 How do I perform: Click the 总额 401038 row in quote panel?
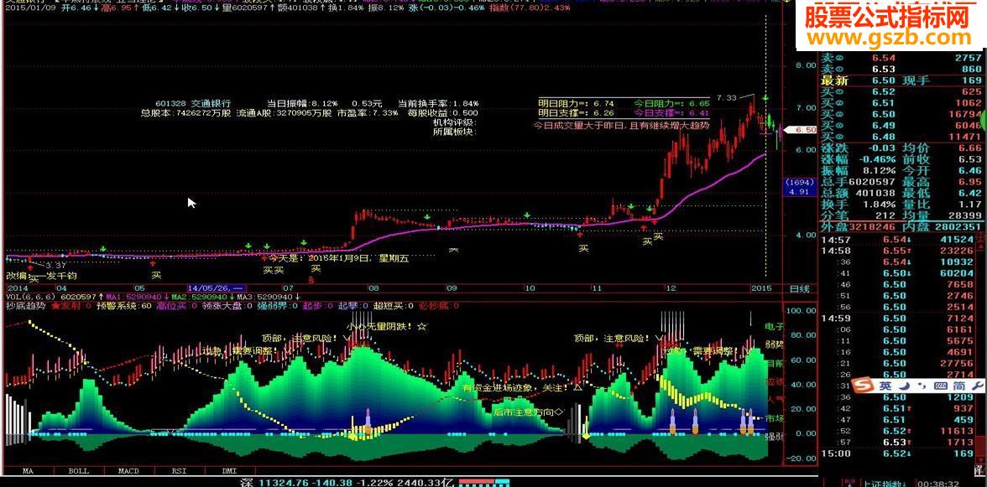coord(859,194)
